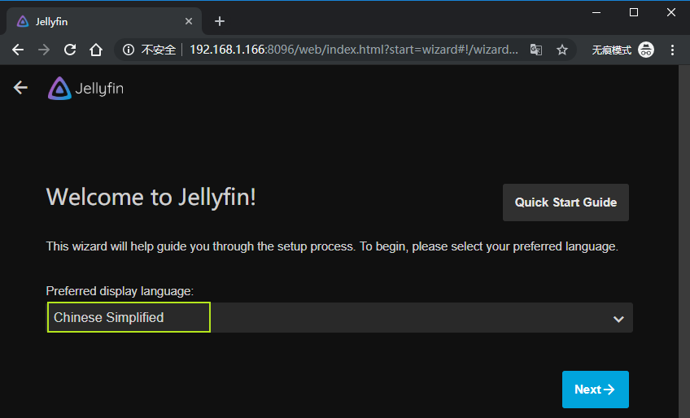
Task: Minimize the browser window
Action: coord(596,12)
